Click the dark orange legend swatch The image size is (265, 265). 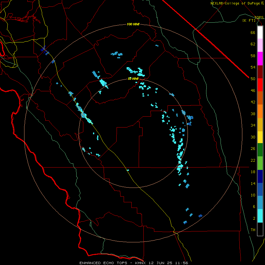(x=260, y=98)
